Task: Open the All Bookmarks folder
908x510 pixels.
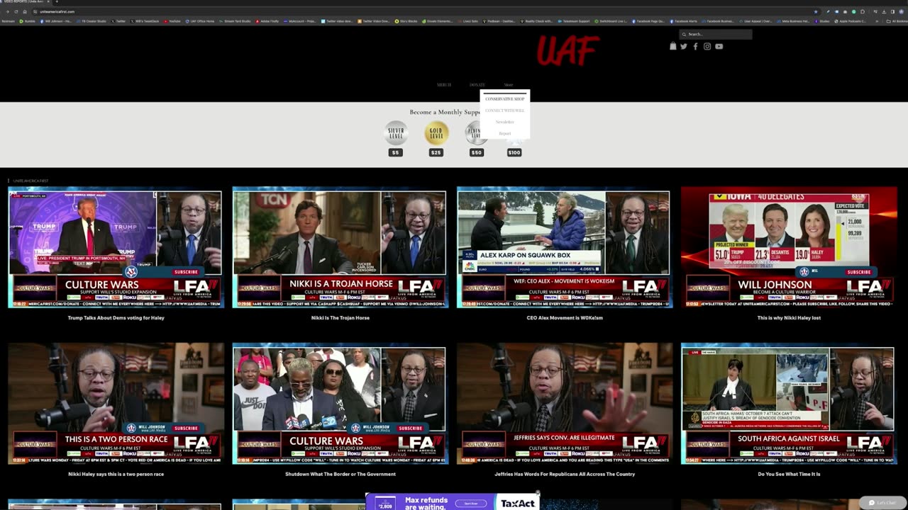Action: pyautogui.click(x=897, y=21)
